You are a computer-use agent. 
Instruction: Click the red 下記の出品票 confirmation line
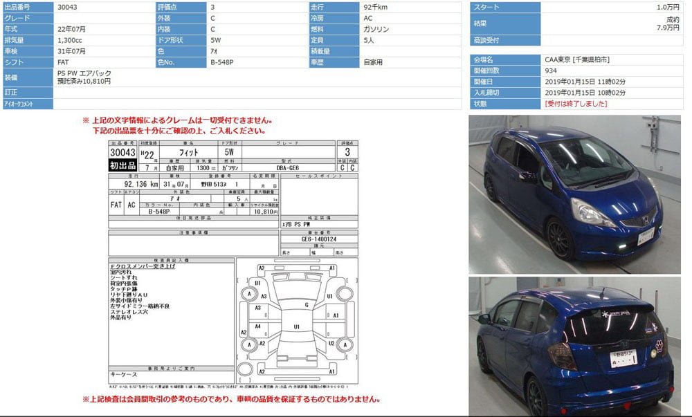coord(179,131)
